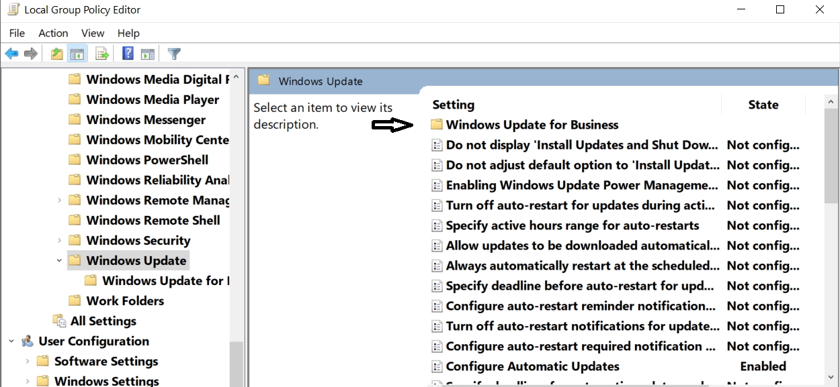
Task: Toggle the Show/Hide Action Pane toolbar icon
Action: 148,54
